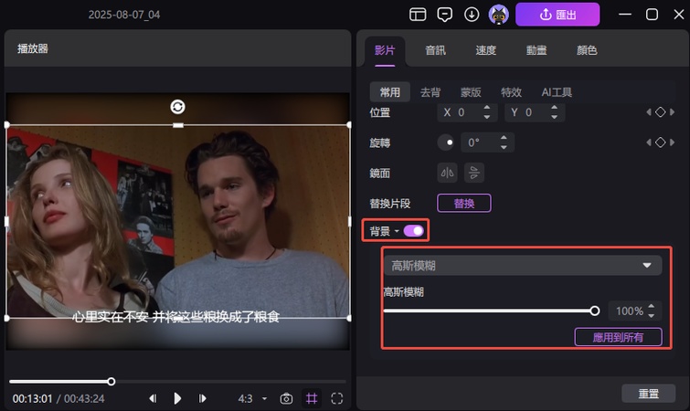Click the 替換 replace clip button
Image resolution: width=690 pixels, height=411 pixels.
464,204
